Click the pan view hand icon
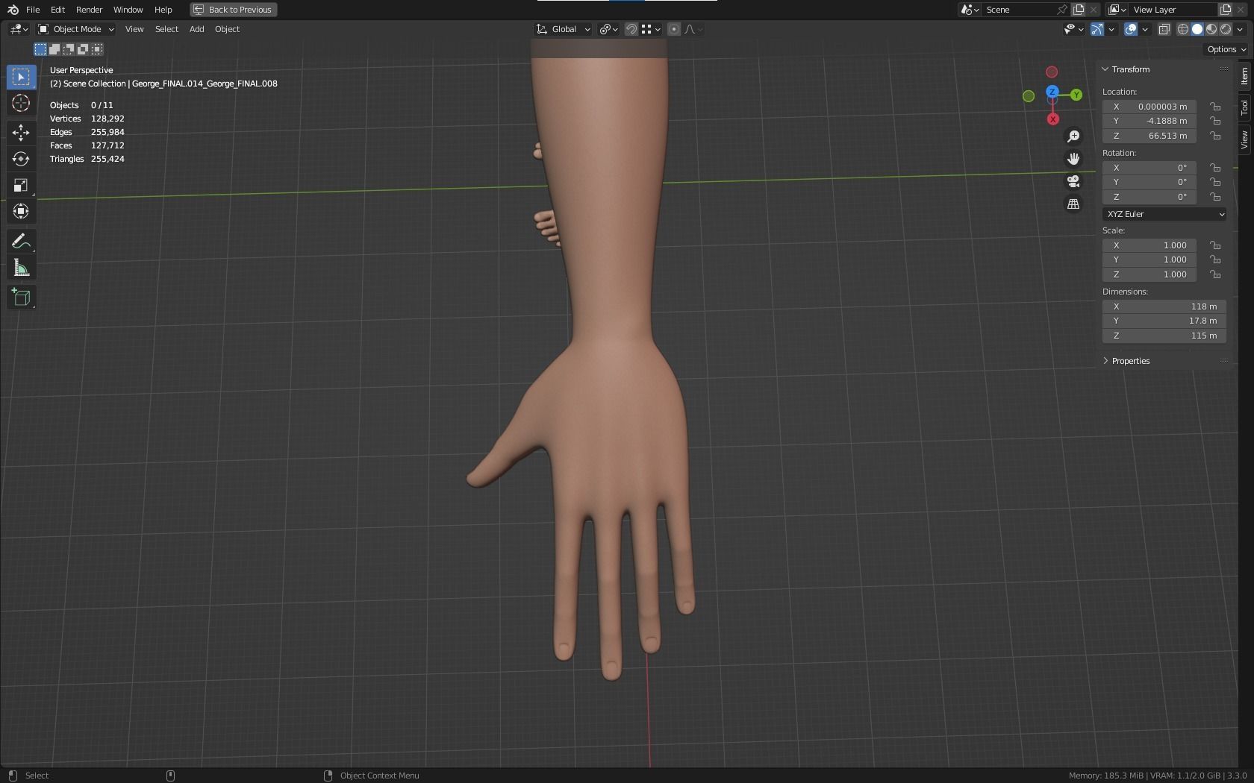The width and height of the screenshot is (1254, 783). [1073, 159]
